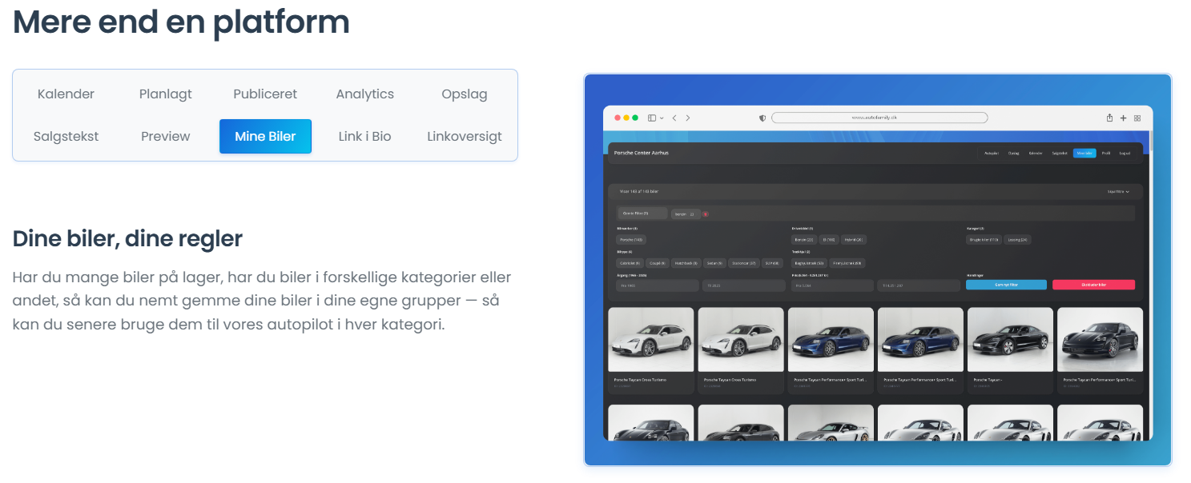
Task: Click the browser back arrow
Action: click(x=674, y=118)
